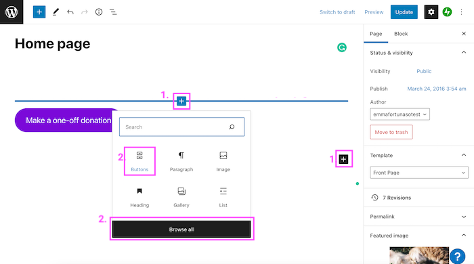Click the Preview link
This screenshot has width=474, height=264.
click(x=374, y=12)
